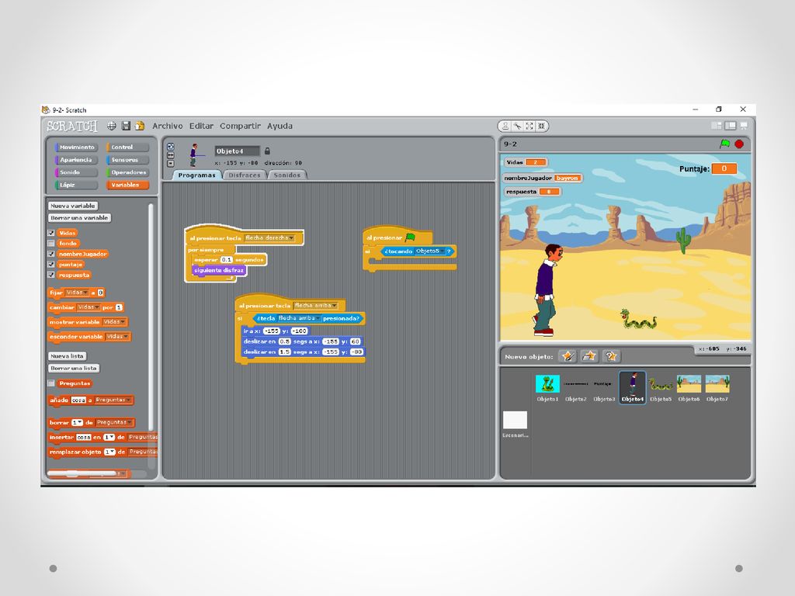The height and width of the screenshot is (596, 795).
Task: Check the Preguntas list checkbox
Action: 51,383
